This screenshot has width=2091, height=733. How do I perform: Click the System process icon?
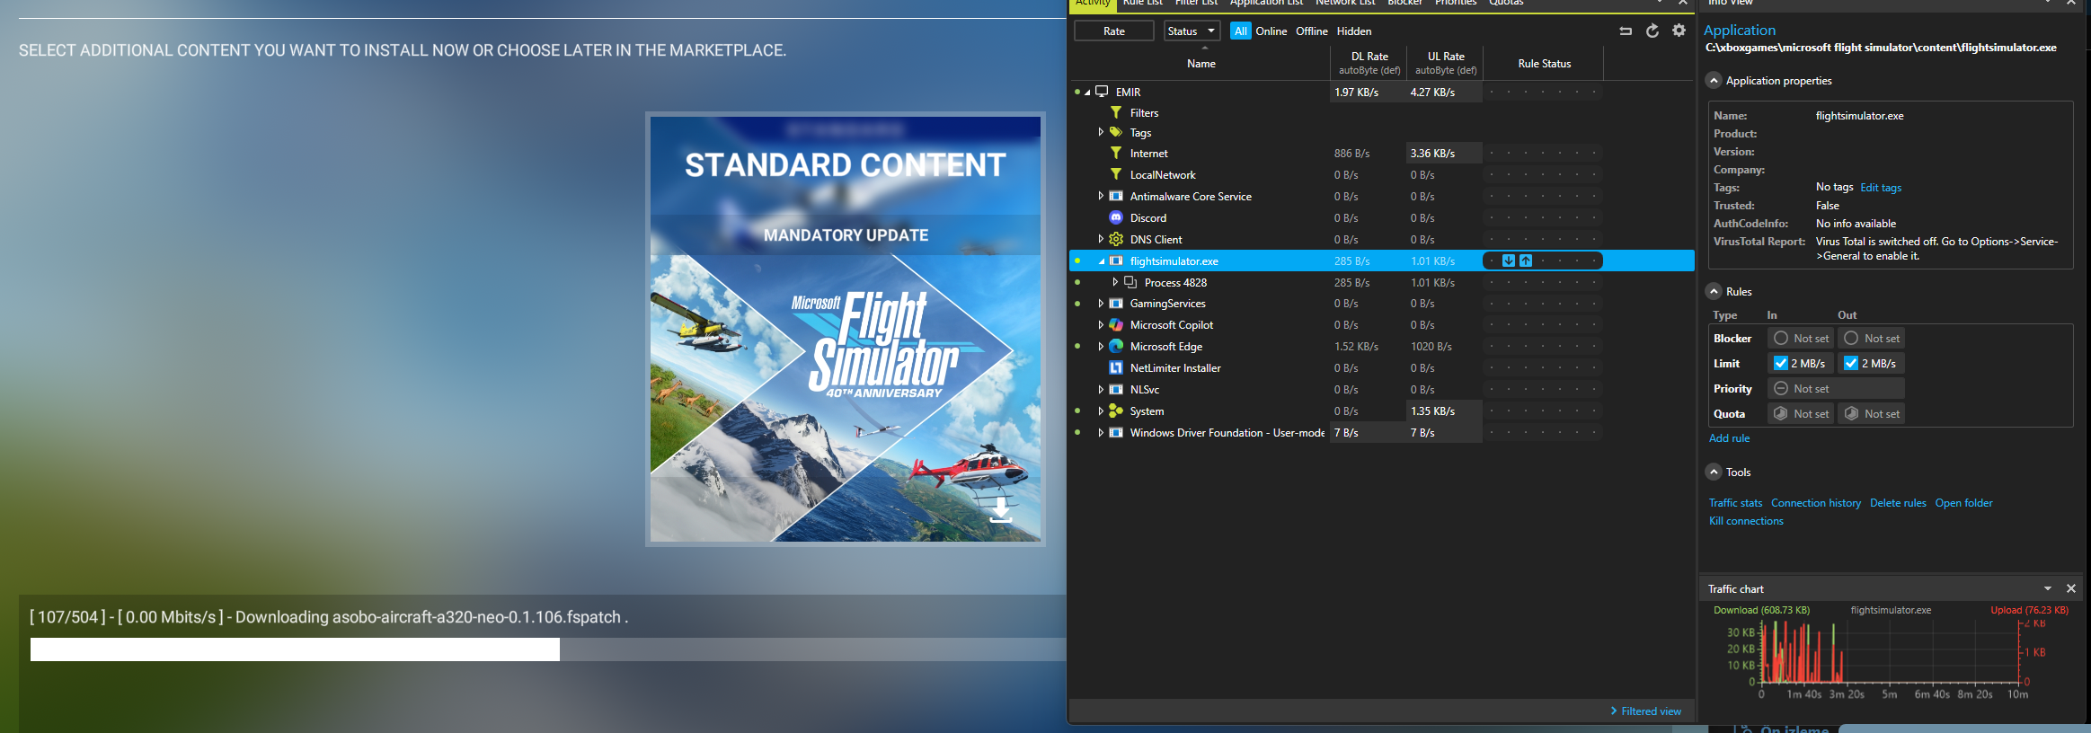tap(1116, 411)
